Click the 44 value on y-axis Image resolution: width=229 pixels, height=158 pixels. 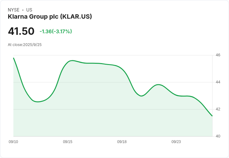[218, 82]
